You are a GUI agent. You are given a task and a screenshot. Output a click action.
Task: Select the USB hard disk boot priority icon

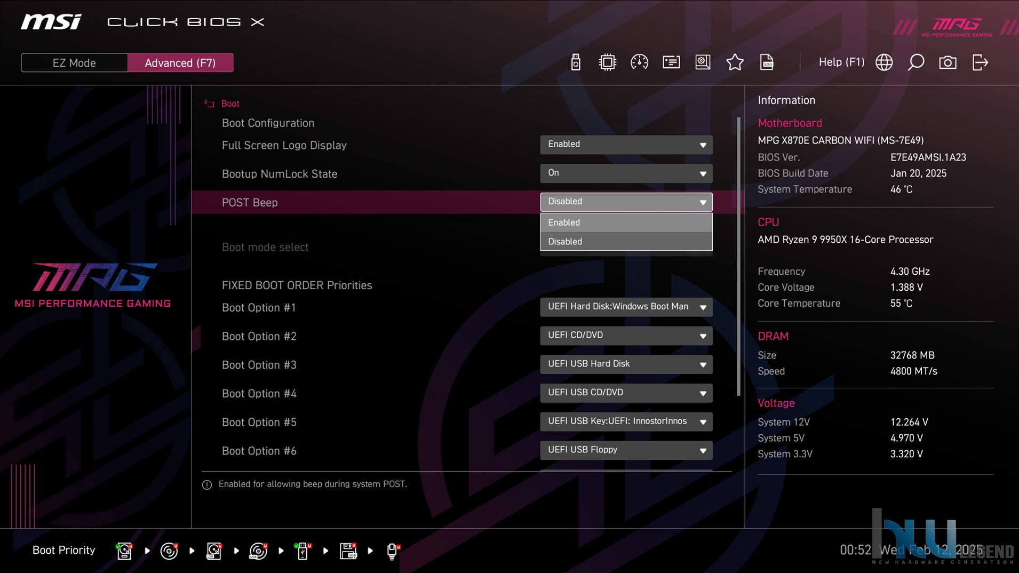coord(213,551)
